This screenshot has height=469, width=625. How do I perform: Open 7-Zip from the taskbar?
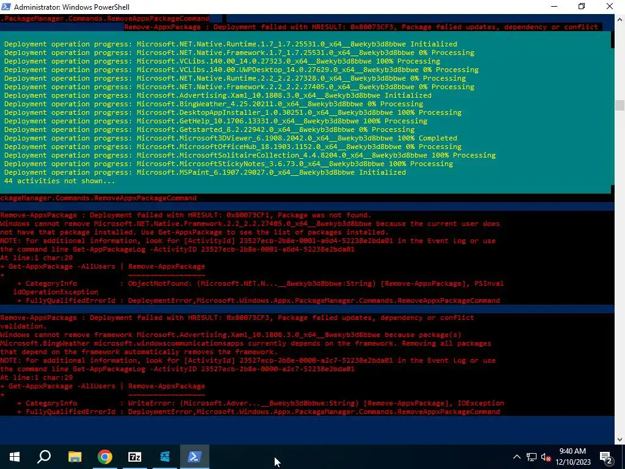(135, 457)
